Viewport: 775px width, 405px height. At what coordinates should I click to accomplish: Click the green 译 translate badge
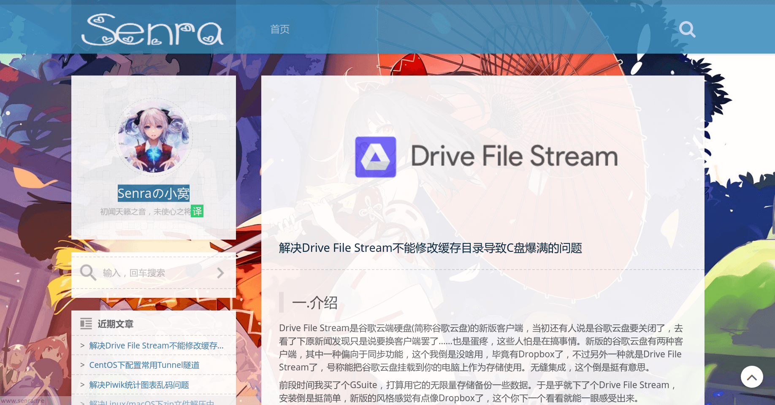(197, 211)
